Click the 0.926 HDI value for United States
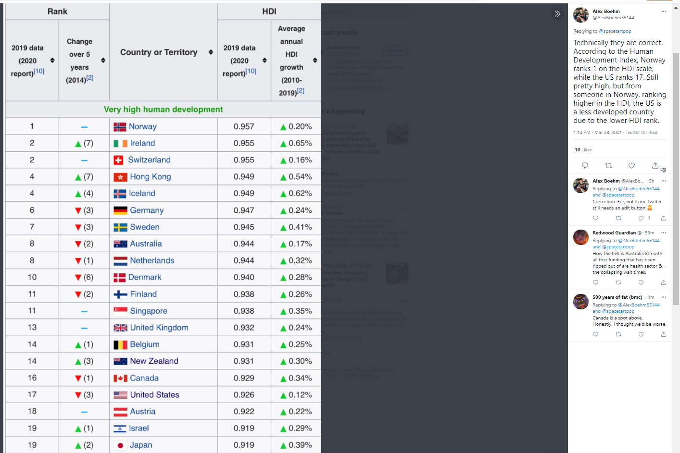Image resolution: width=680 pixels, height=453 pixels. (x=244, y=395)
